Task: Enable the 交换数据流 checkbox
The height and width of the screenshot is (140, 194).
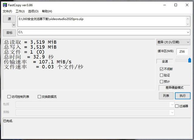Action: click(x=39, y=97)
